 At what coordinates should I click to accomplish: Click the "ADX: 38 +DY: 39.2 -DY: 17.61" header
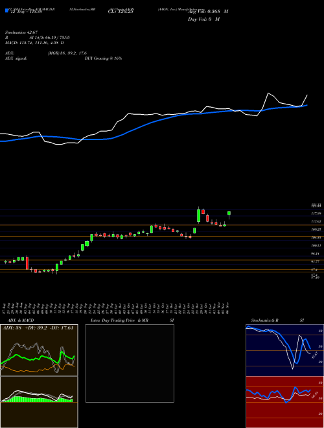pyautogui.click(x=38, y=328)
